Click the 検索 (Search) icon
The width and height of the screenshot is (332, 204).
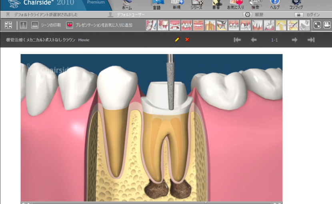255,4
